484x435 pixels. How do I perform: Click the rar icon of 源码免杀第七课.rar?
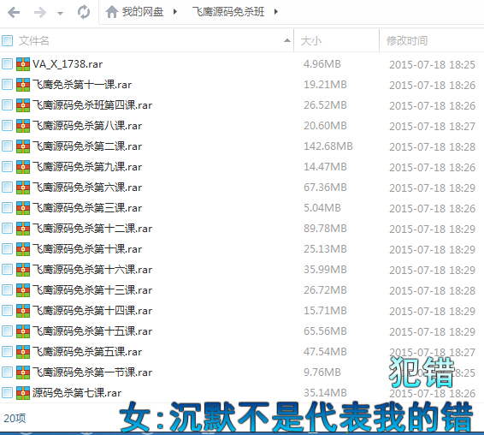tap(23, 393)
